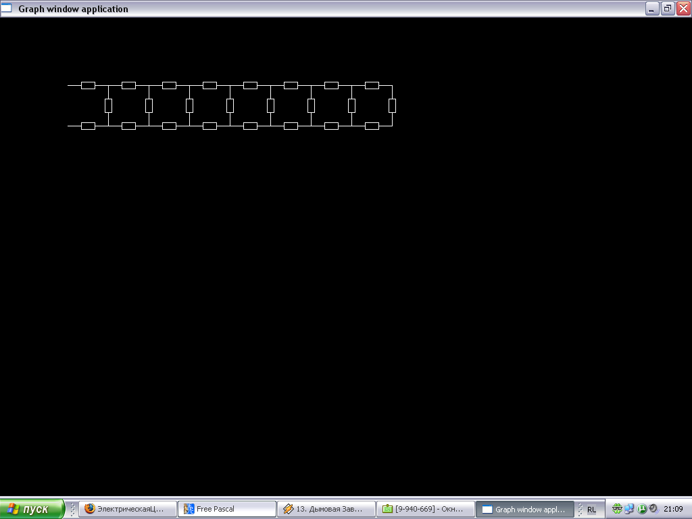Open the green clover tray icon

[x=617, y=509]
